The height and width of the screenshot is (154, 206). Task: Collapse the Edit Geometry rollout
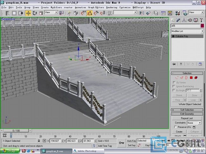187,114
